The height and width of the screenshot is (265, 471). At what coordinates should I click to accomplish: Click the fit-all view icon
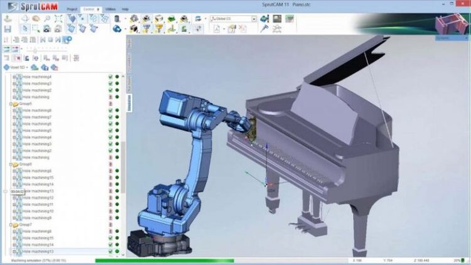coord(59,18)
